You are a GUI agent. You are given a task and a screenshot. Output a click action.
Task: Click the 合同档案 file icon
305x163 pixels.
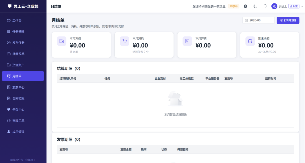(x=9, y=98)
